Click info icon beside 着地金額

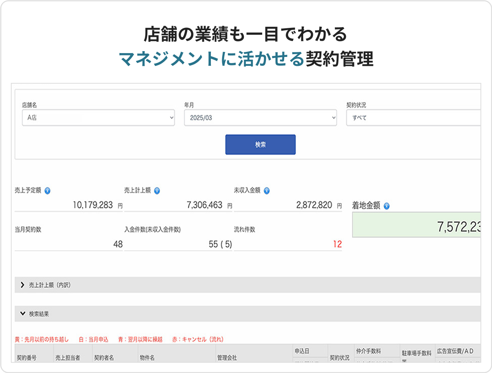pyautogui.click(x=387, y=206)
